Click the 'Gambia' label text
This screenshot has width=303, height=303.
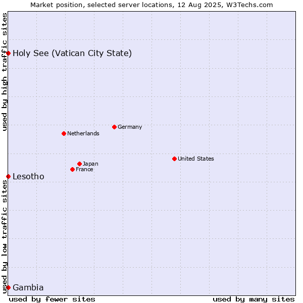click(28, 287)
